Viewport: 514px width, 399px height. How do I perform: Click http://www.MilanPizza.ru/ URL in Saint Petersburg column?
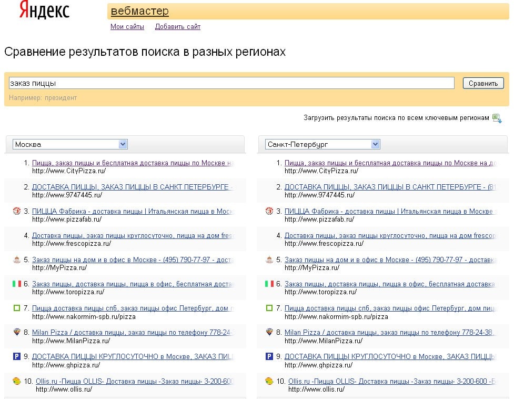coord(324,341)
